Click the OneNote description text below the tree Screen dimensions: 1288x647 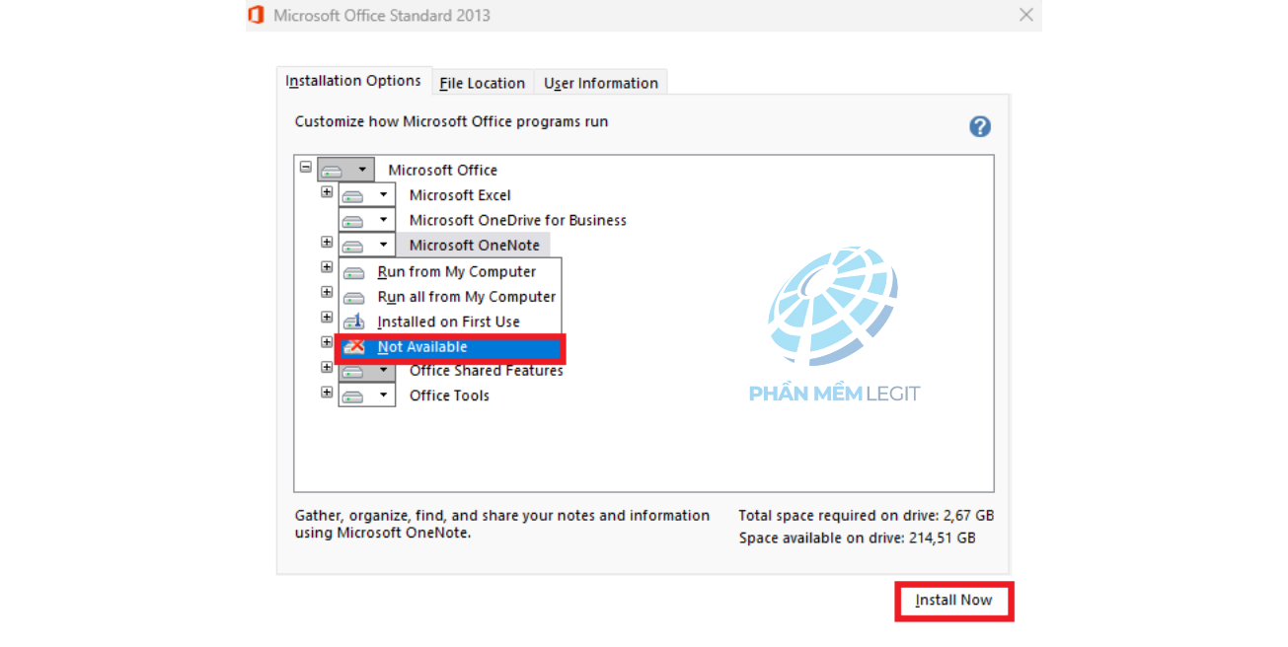click(x=502, y=524)
